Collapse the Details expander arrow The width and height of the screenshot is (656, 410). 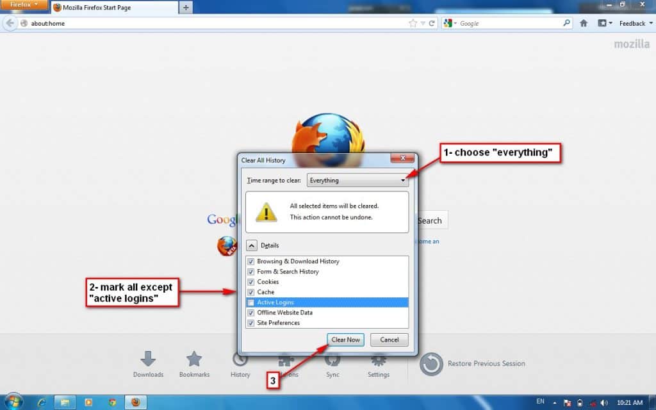coord(252,245)
